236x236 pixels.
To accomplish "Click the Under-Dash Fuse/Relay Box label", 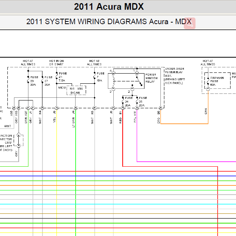I will click(x=174, y=76).
